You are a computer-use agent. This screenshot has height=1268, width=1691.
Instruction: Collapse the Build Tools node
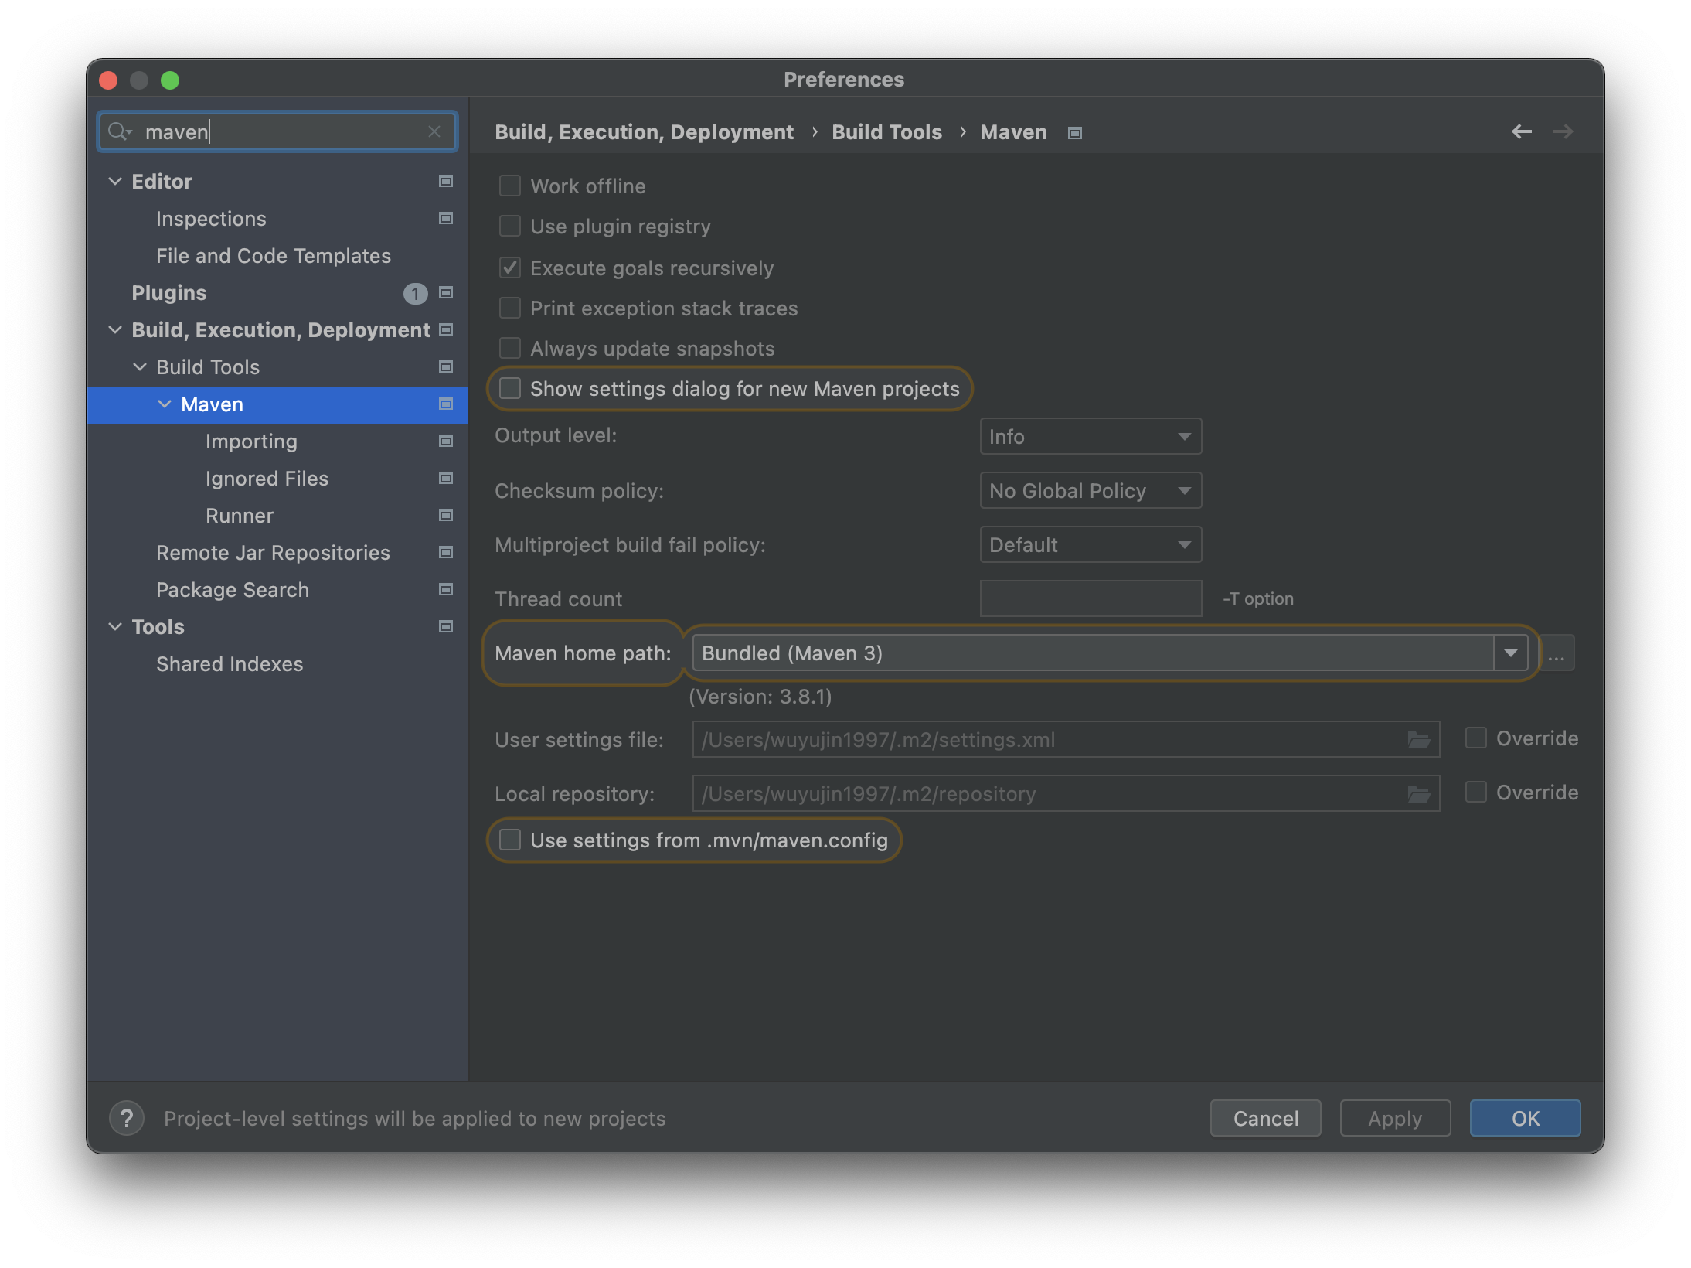point(140,366)
